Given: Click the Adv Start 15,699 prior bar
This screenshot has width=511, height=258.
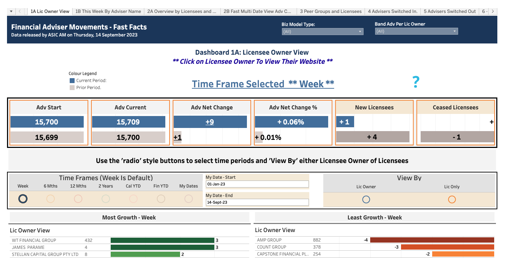Looking at the screenshot, I should pos(47,137).
